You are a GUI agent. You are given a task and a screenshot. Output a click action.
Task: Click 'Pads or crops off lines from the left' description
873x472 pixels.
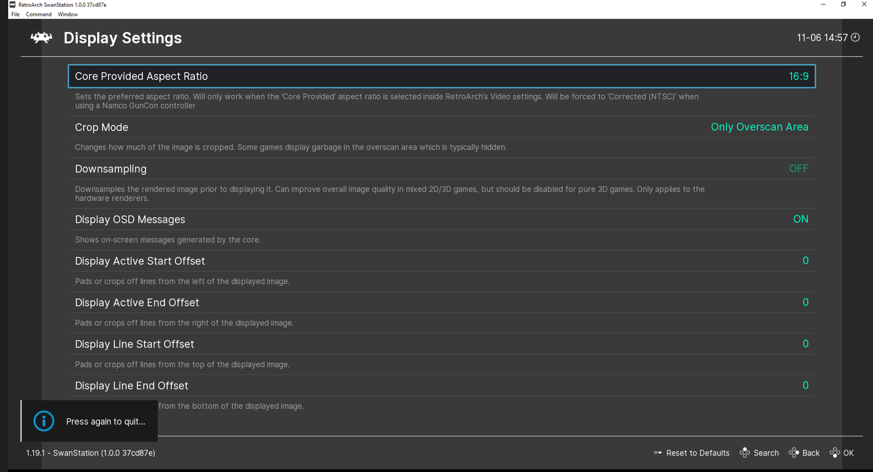[182, 281]
